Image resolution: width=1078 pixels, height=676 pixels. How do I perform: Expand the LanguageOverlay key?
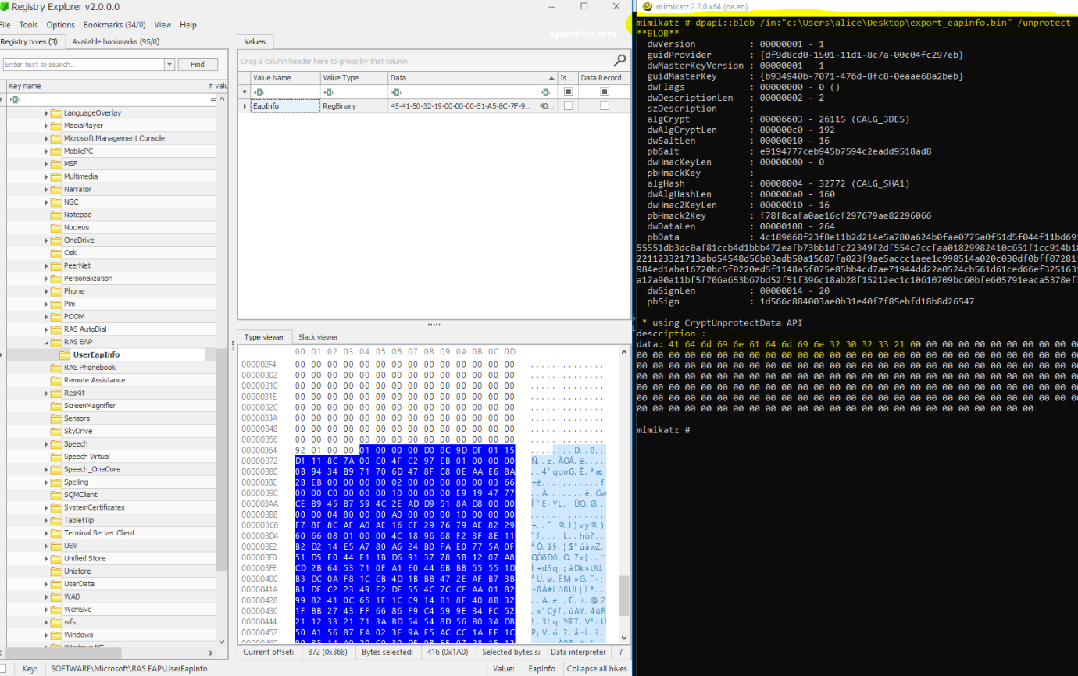tap(46, 113)
